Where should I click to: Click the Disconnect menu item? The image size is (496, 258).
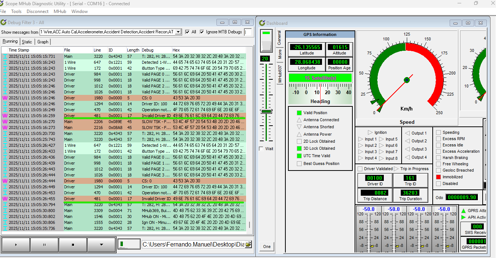click(37, 11)
